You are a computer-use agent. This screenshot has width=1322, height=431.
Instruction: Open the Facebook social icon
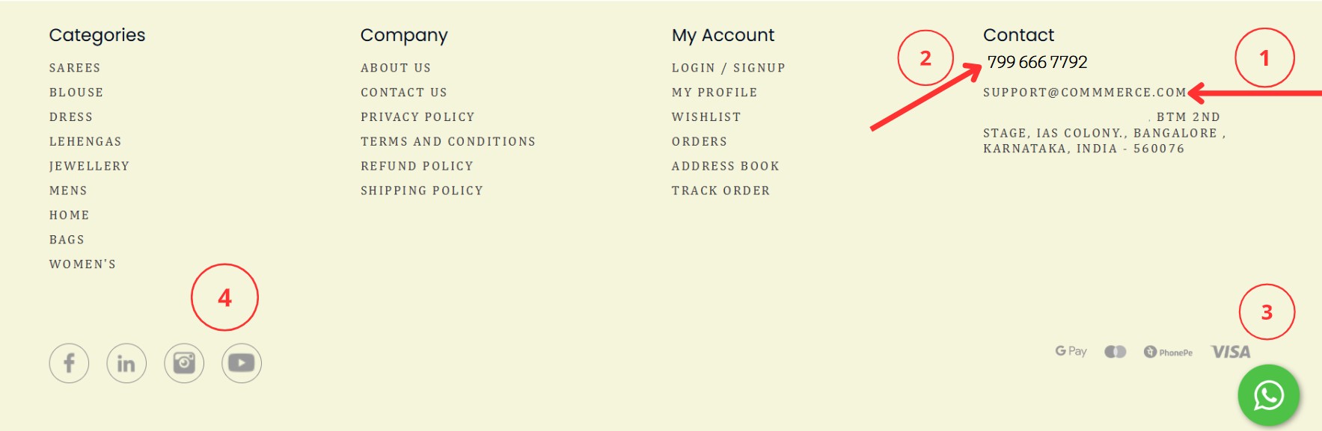69,363
